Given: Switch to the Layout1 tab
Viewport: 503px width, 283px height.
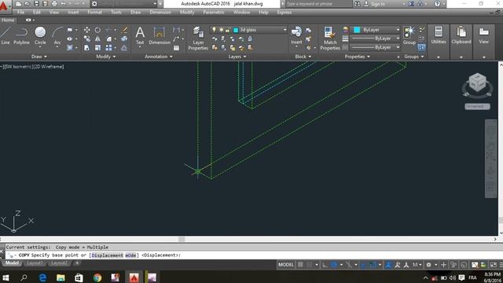Looking at the screenshot, I should coord(35,263).
